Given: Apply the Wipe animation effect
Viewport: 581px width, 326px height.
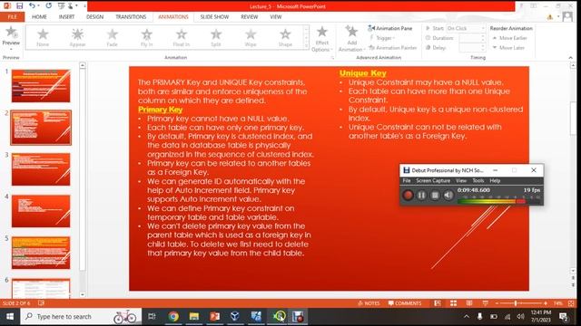Looking at the screenshot, I should (x=251, y=37).
